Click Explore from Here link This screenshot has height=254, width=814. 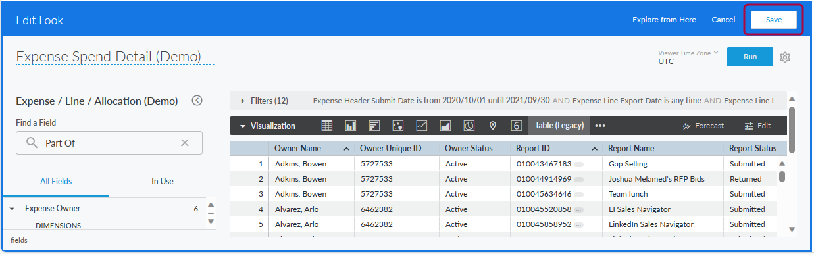pyautogui.click(x=664, y=20)
